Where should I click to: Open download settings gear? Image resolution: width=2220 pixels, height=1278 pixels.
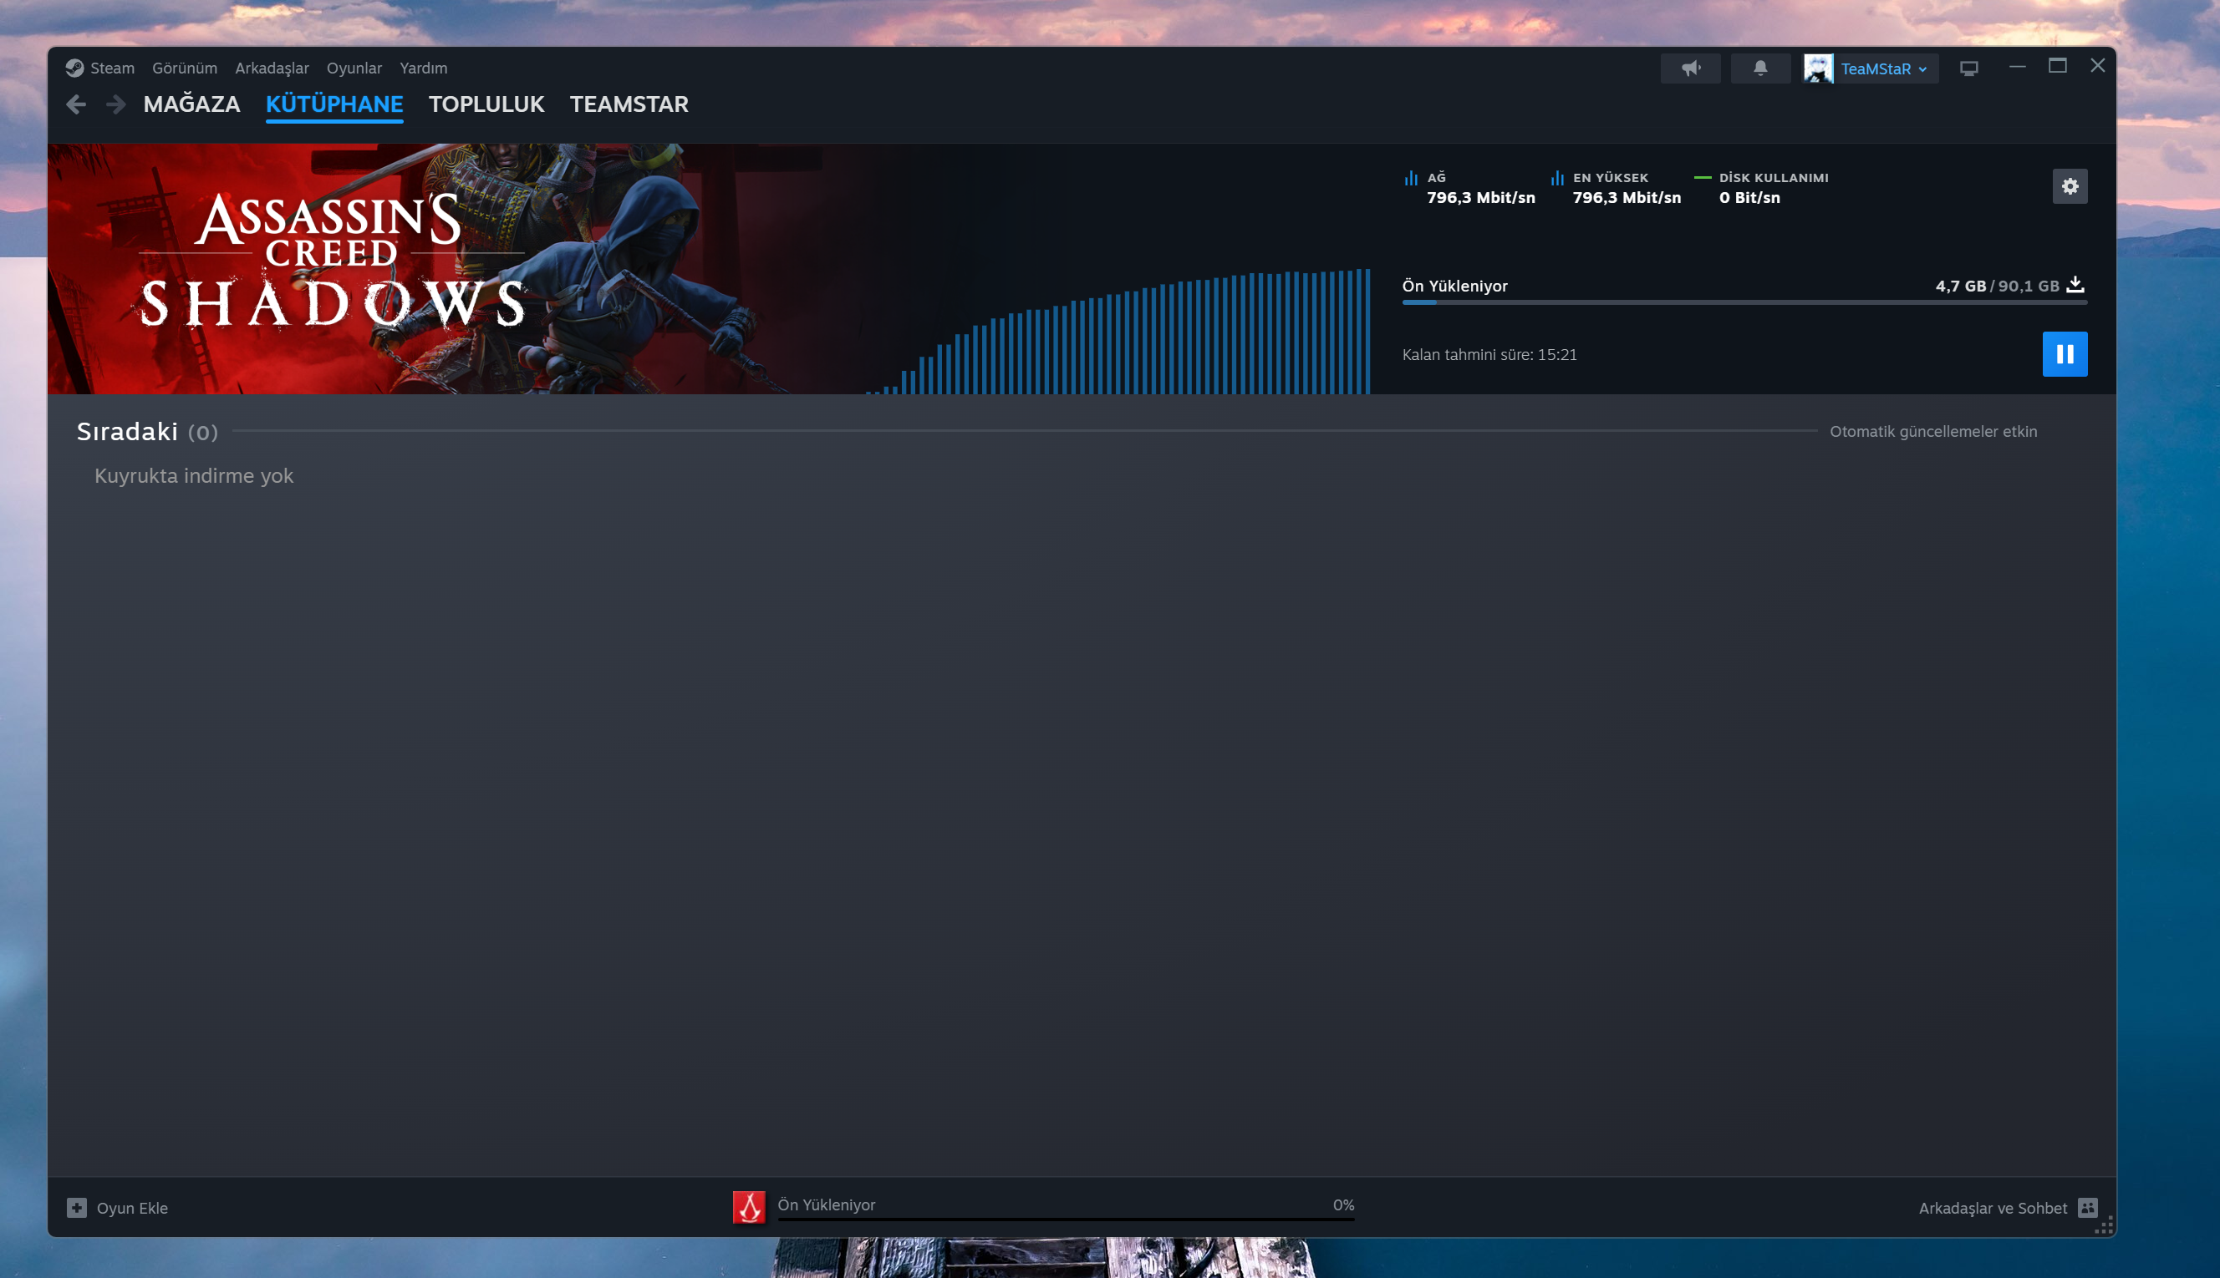coord(2070,186)
